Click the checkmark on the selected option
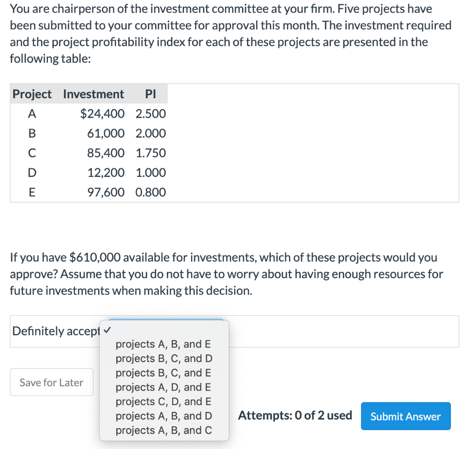 point(107,331)
